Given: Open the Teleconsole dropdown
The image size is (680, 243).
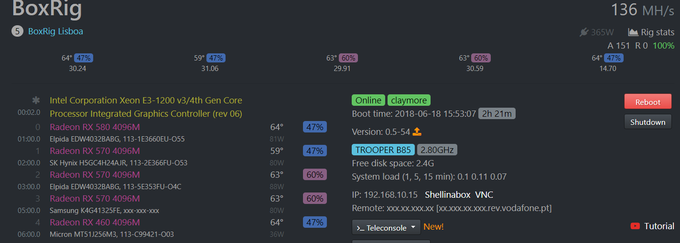Looking at the screenshot, I should click(386, 227).
